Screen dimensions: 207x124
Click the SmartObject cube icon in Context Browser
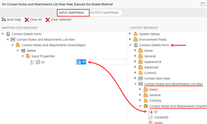click(146, 106)
